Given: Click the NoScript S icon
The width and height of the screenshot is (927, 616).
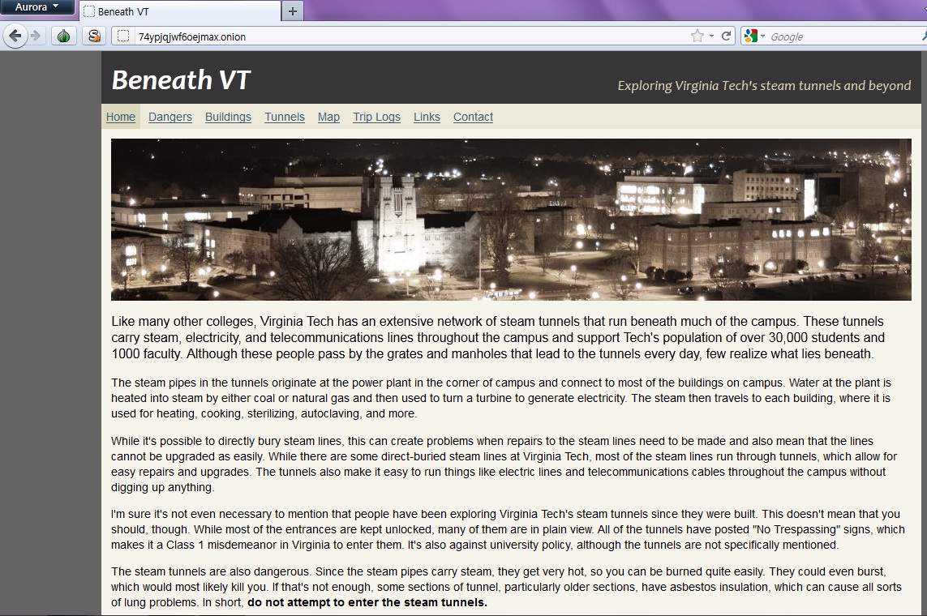Looking at the screenshot, I should point(93,36).
